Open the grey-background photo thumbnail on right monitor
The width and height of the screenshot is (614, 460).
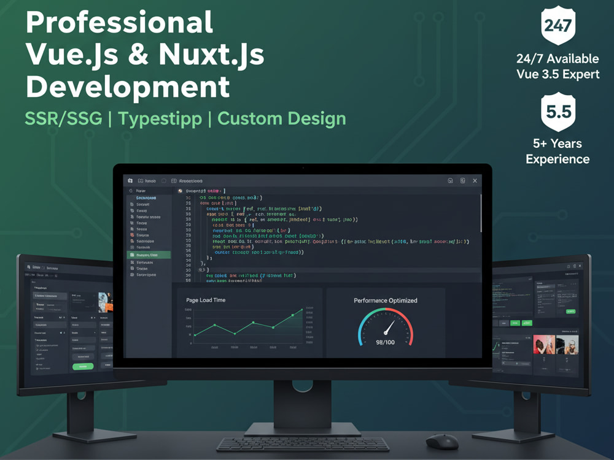coord(567,345)
